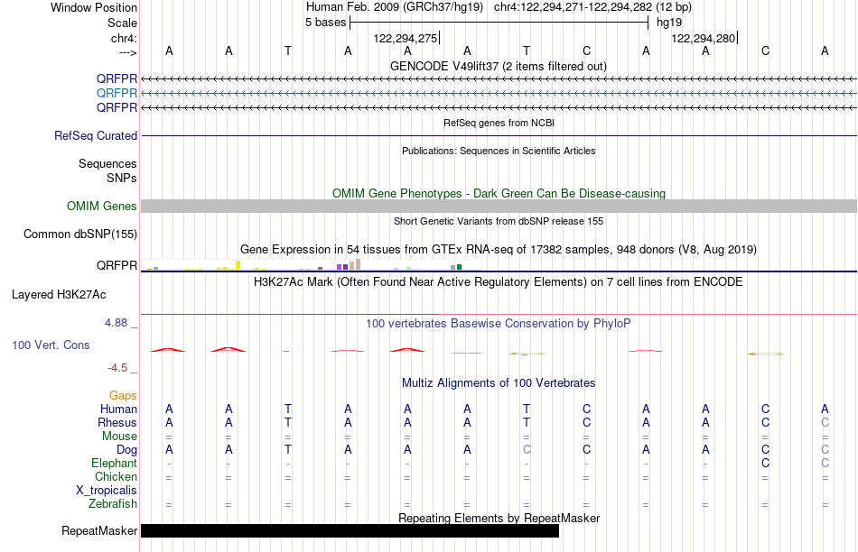Select the 'Dog' alignment row label
Viewport: 858px width, 552px height.
point(127,450)
